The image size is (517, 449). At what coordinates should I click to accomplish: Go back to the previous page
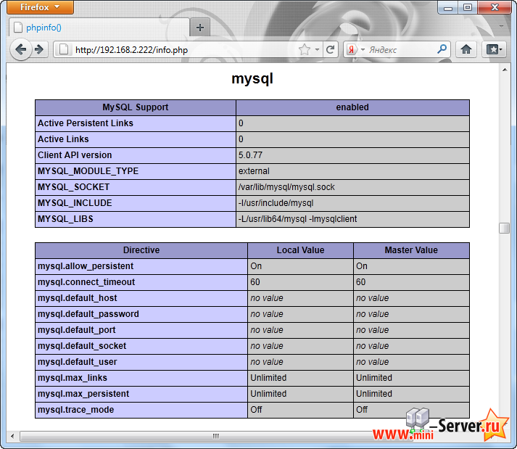21,50
